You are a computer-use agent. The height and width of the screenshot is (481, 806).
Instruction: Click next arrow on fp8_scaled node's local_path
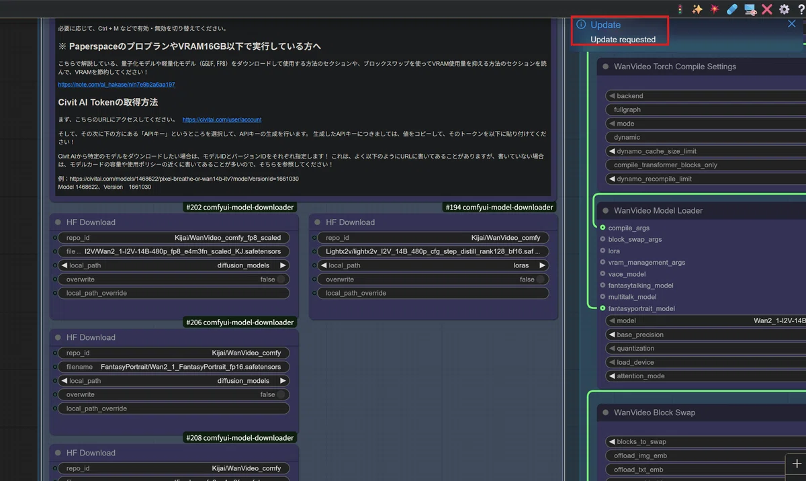[283, 265]
